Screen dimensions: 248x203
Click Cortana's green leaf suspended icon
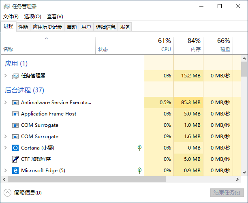139,148
